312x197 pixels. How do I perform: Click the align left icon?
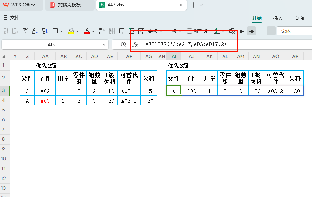(242, 31)
